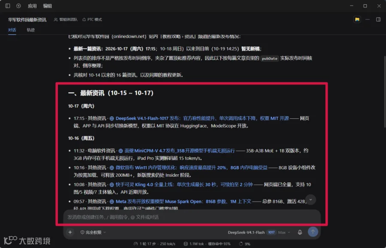Click the conversation's vertical scrollbar
386x248 pixels.
point(385,91)
